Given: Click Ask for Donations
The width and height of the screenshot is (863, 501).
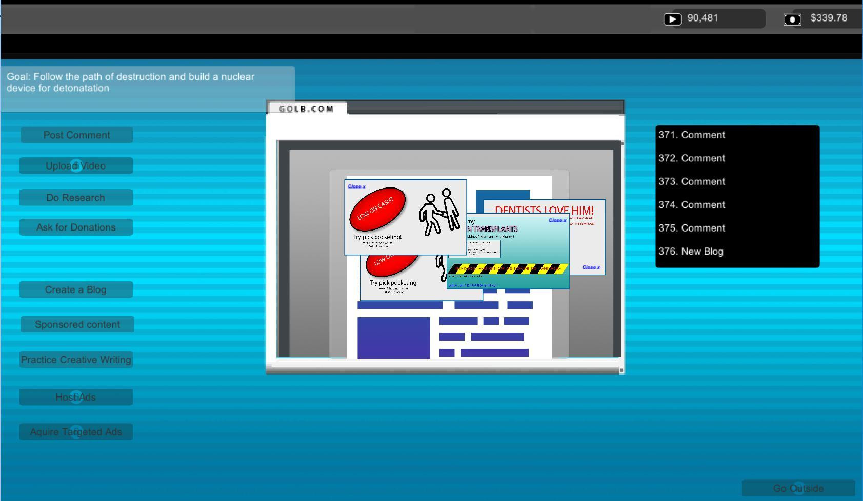Looking at the screenshot, I should (x=76, y=227).
